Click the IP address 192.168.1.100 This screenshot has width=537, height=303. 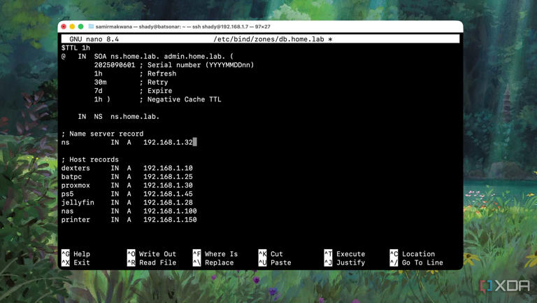coord(170,211)
